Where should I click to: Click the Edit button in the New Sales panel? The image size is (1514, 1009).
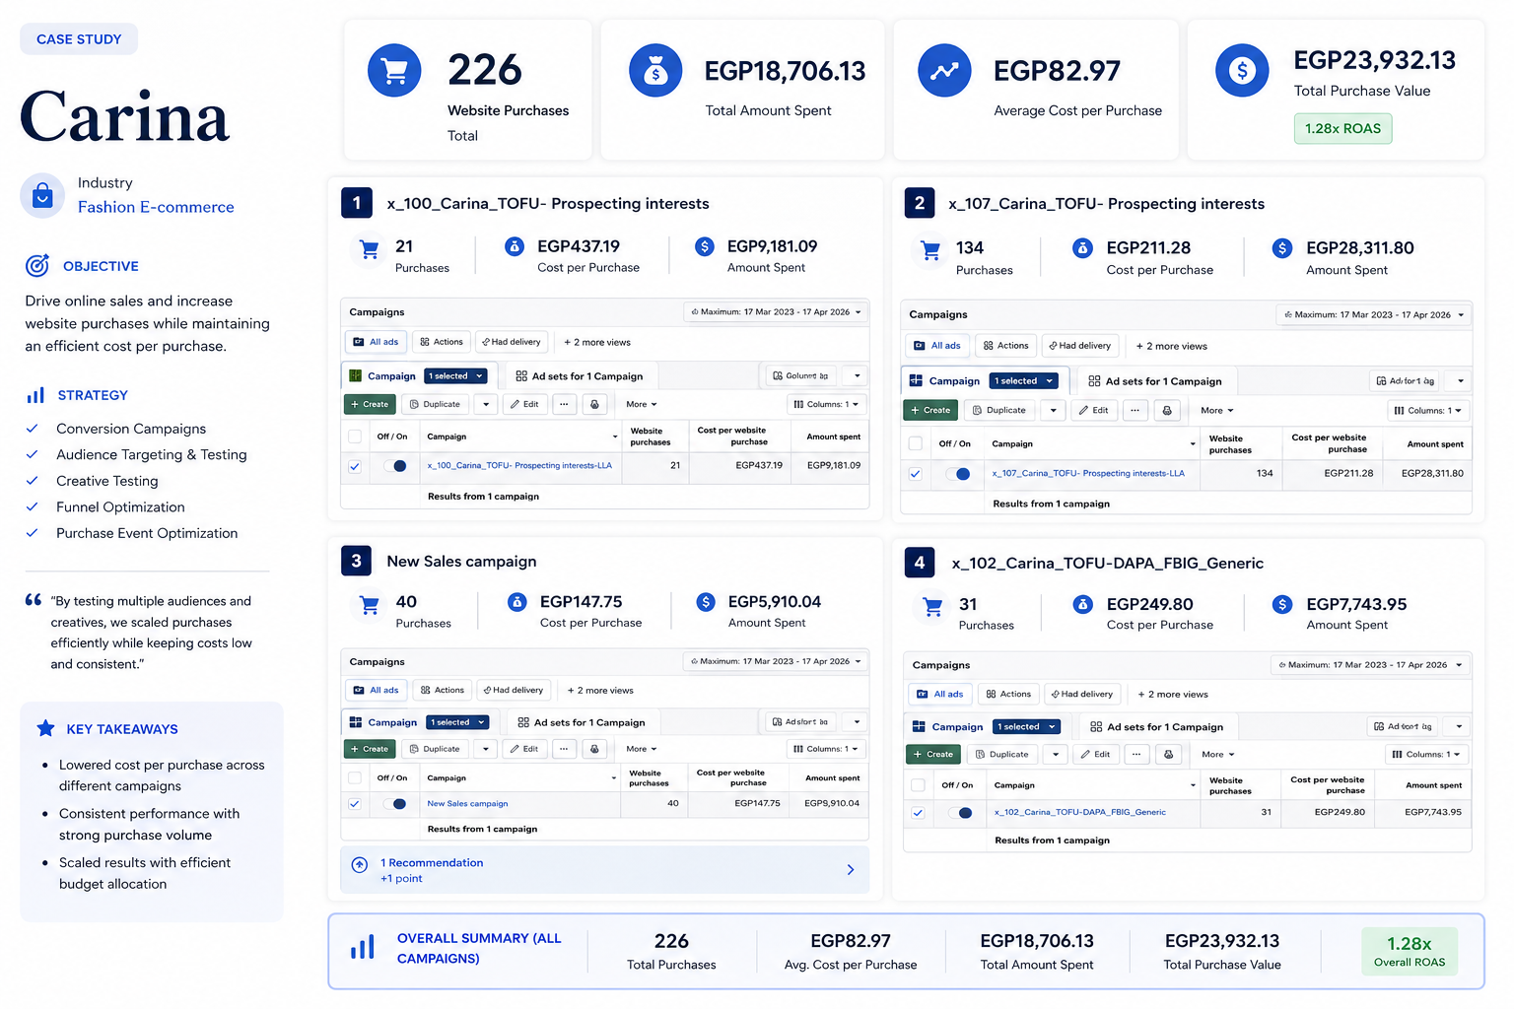pos(524,749)
